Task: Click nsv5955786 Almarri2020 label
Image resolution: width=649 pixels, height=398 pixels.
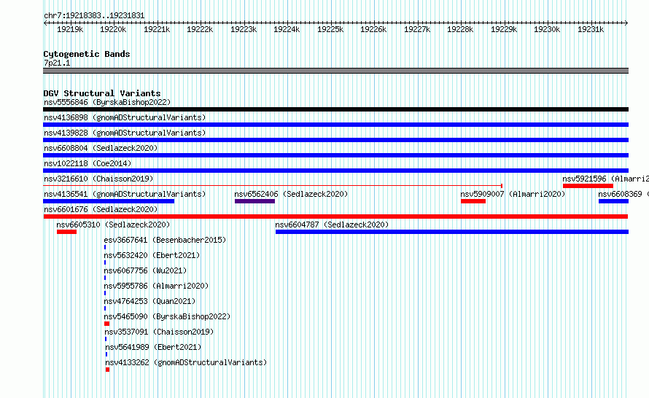Action: [x=156, y=286]
